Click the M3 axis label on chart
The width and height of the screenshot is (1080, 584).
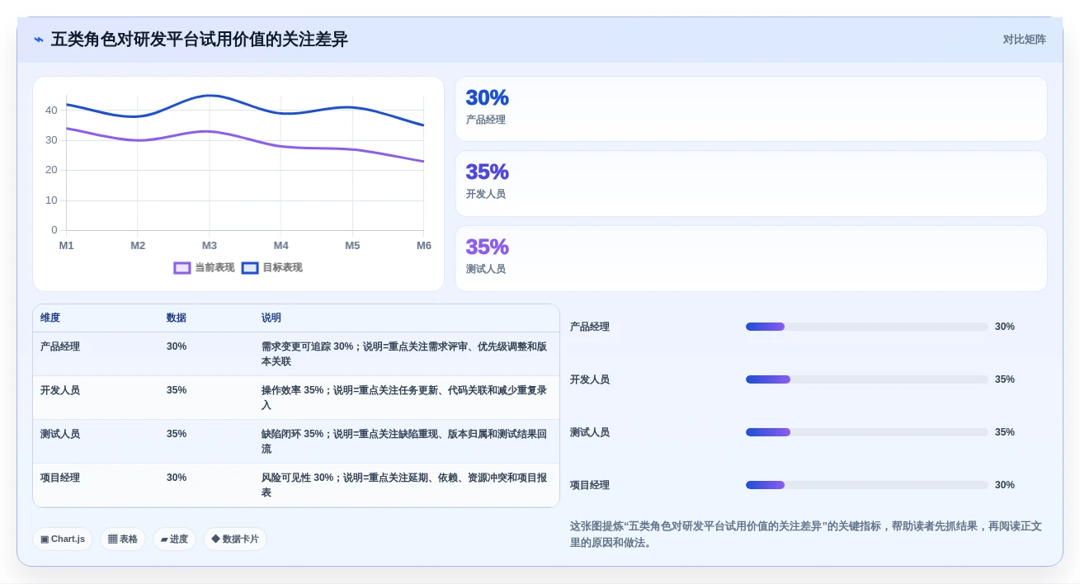pos(210,246)
